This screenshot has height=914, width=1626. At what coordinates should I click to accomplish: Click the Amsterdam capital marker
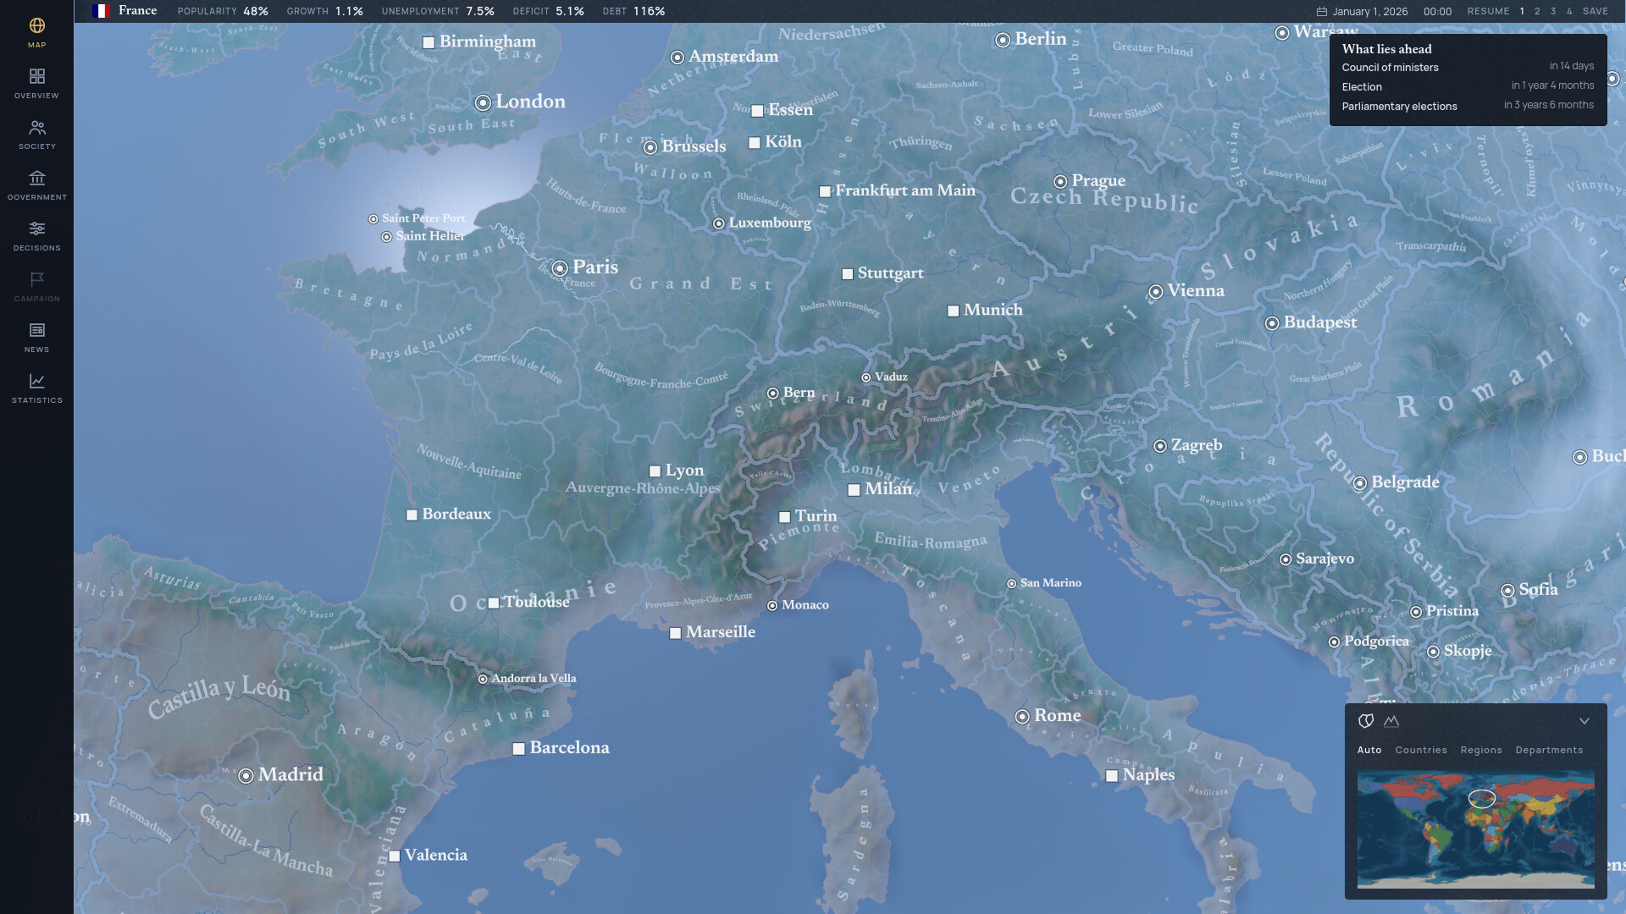pos(677,58)
